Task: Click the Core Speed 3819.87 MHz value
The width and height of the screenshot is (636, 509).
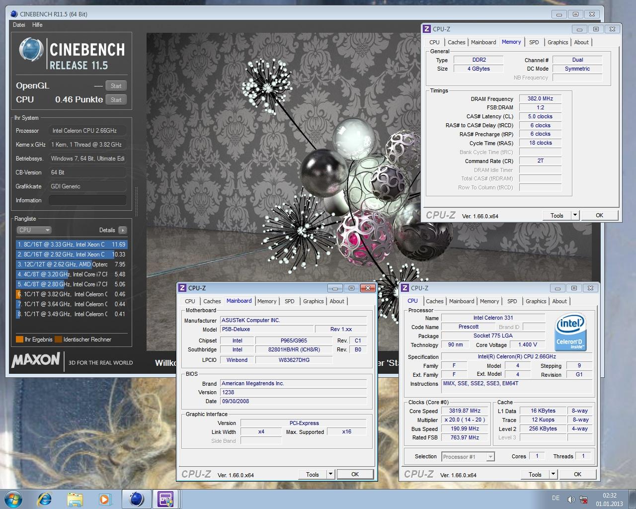Action: (465, 411)
